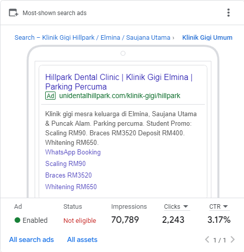Click the Not eligible status text
Viewport: 244px width, 252px height.
tap(80, 220)
